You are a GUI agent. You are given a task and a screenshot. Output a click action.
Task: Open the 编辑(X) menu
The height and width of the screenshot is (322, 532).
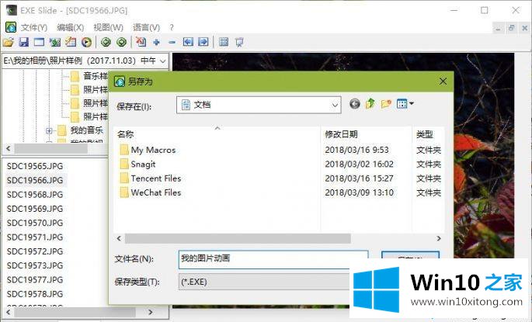(x=70, y=27)
